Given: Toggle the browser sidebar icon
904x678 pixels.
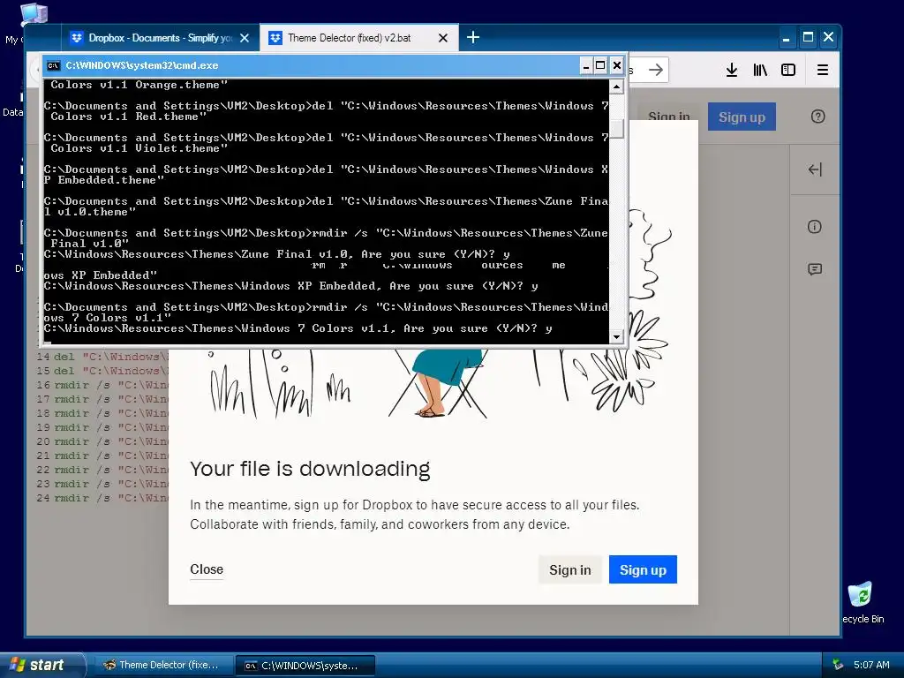Looking at the screenshot, I should (788, 70).
